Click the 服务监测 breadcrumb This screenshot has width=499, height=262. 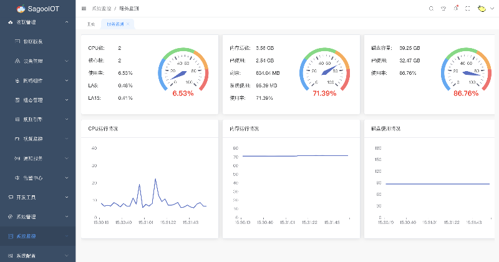129,9
